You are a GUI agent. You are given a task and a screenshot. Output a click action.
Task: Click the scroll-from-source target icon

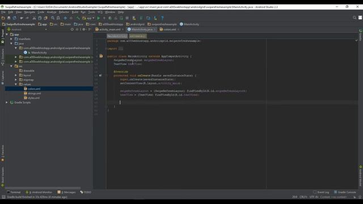pos(72,29)
